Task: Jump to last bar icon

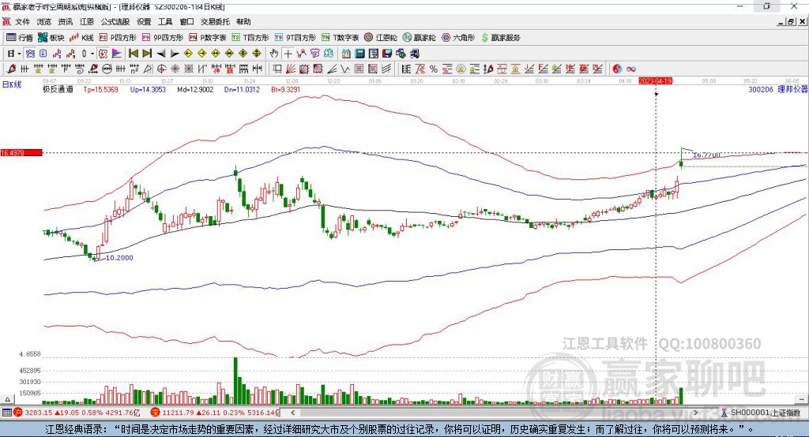Action: pos(147,54)
